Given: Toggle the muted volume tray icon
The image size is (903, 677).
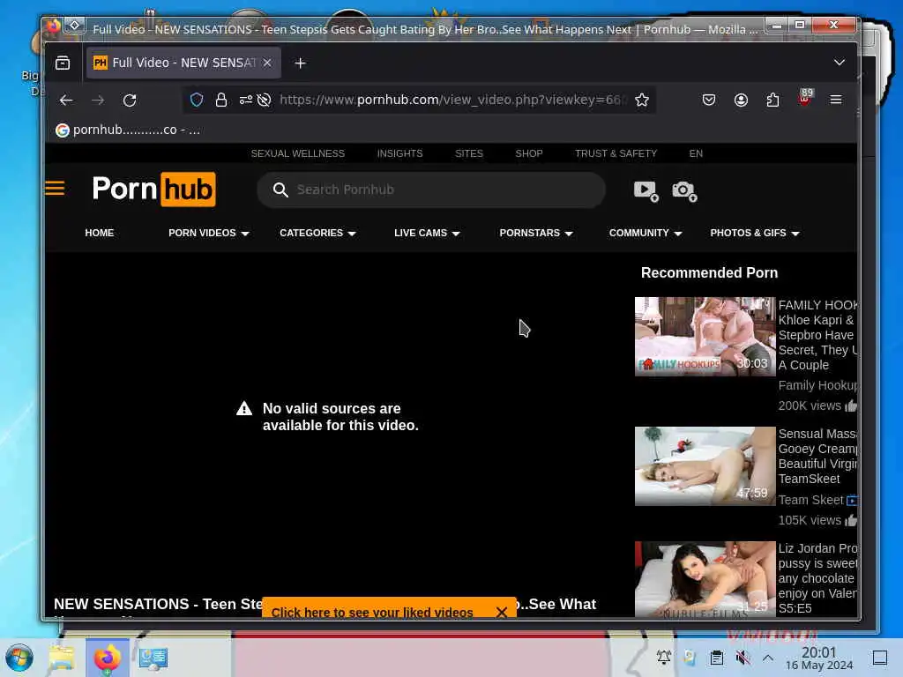Looking at the screenshot, I should (x=743, y=658).
